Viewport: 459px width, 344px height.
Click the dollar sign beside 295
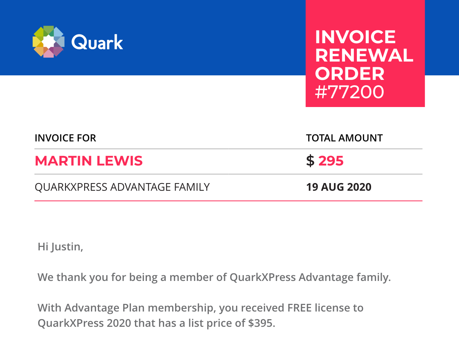pyautogui.click(x=310, y=161)
